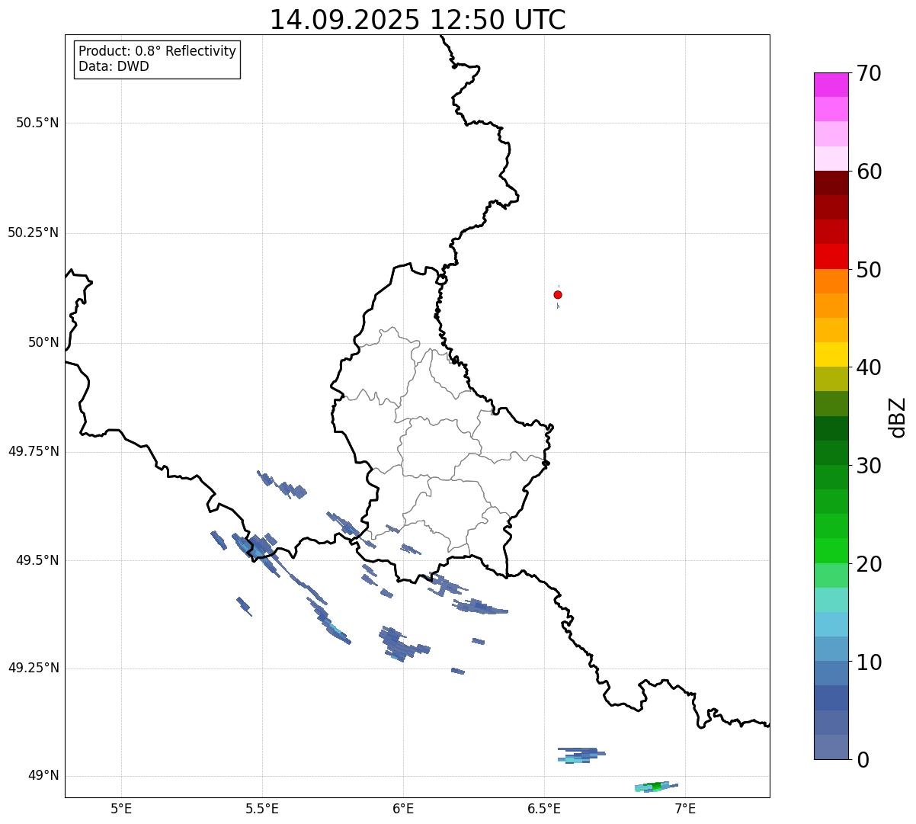Image resolution: width=916 pixels, height=824 pixels.
Task: Click the turquoise swatch between 10 and 20
Action: pos(831,600)
